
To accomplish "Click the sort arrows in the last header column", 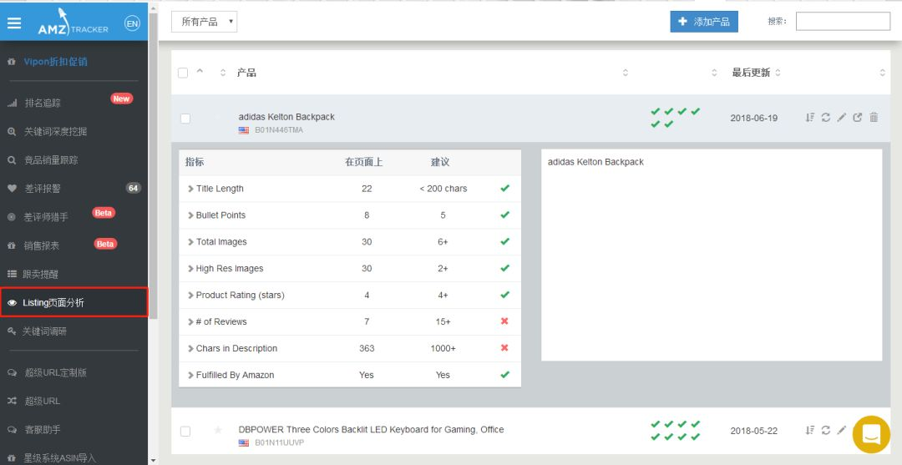I will [883, 73].
